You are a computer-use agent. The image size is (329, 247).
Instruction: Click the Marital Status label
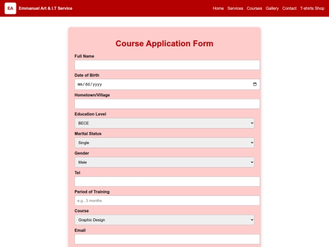(x=88, y=134)
